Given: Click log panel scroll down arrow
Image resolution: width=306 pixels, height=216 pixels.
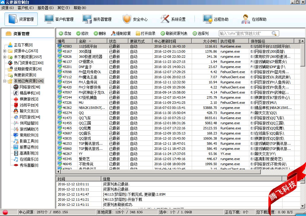Looking at the screenshot, I should 302,206.
